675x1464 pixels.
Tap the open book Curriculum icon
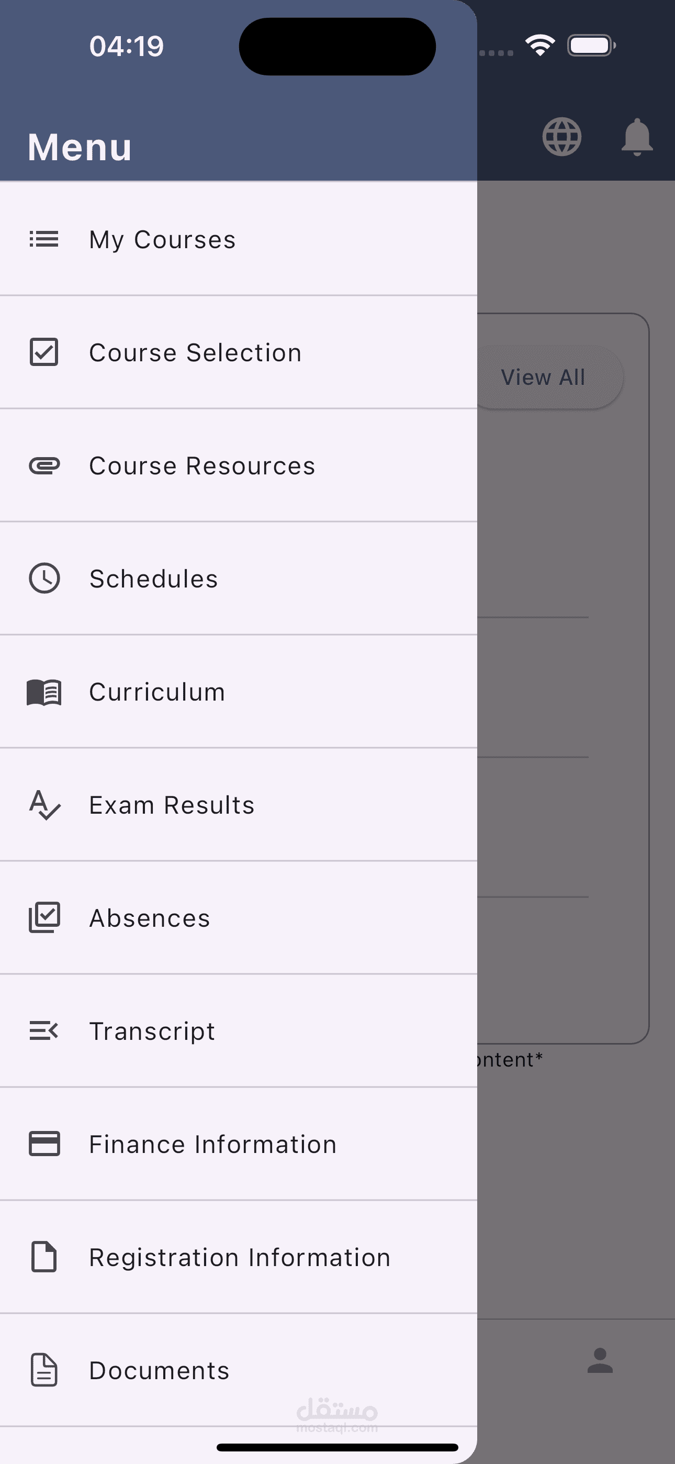click(44, 692)
